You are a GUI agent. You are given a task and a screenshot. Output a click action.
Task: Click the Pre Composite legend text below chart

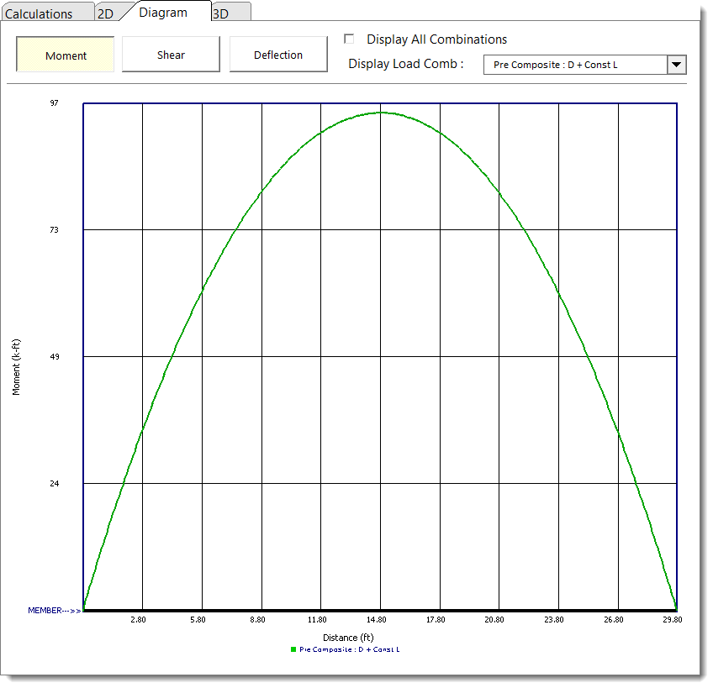point(349,649)
